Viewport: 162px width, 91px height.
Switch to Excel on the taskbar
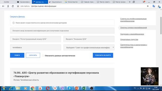[x=84, y=88]
